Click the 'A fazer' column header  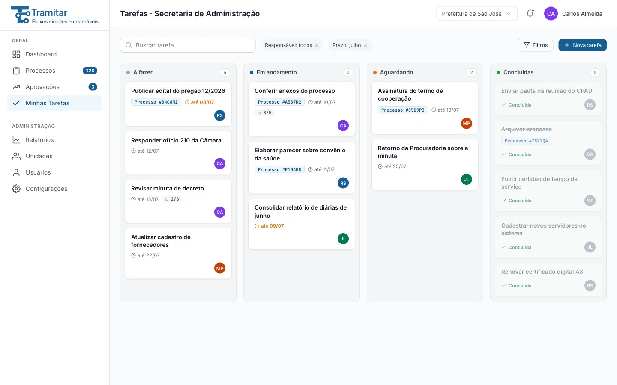[x=178, y=72]
